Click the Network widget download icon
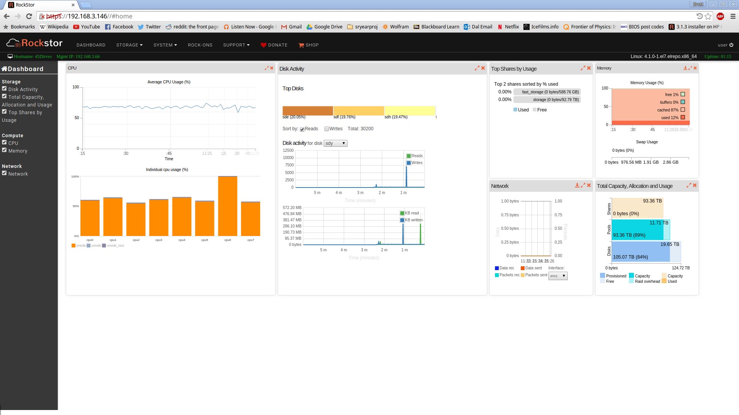 [x=577, y=185]
